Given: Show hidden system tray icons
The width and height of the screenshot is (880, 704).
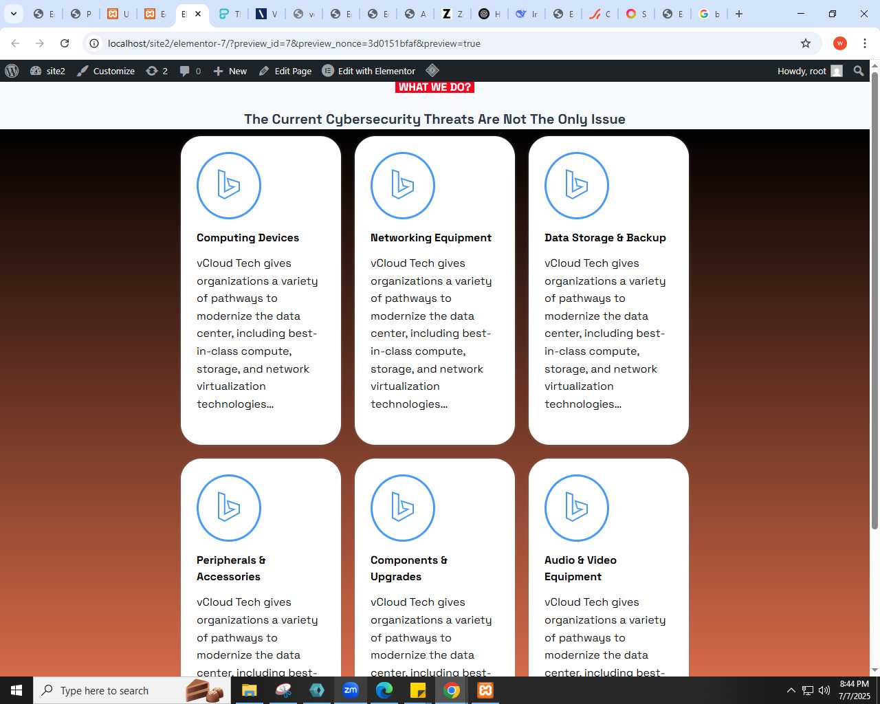Looking at the screenshot, I should click(791, 690).
